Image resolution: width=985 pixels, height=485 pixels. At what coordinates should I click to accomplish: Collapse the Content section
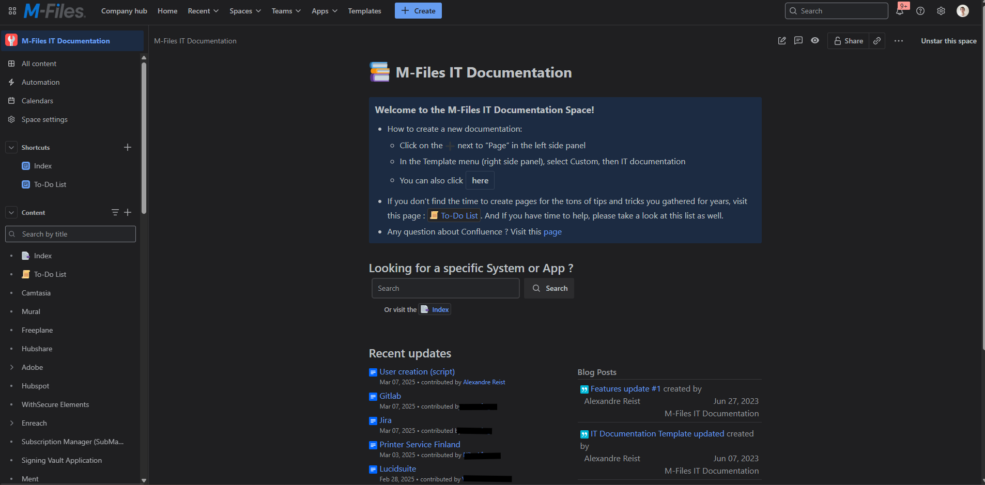11,212
